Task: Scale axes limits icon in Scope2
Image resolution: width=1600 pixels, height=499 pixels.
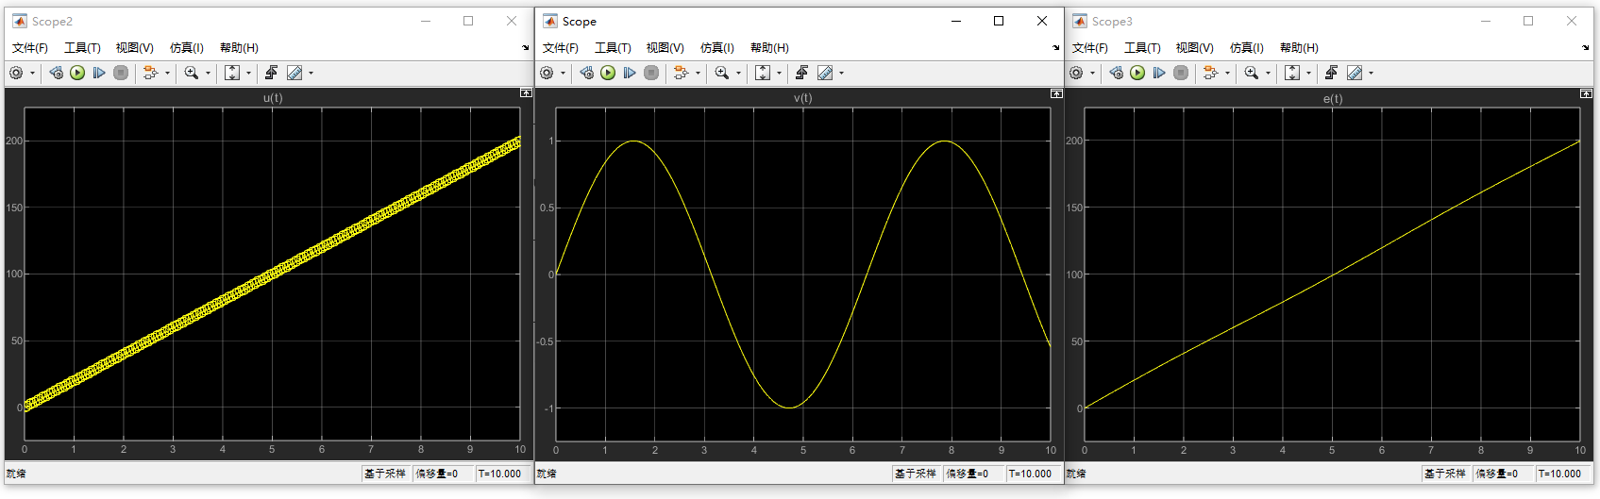Action: 232,73
